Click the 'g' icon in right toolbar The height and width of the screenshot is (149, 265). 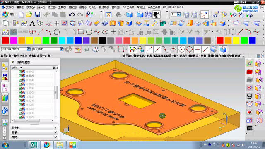[x=249, y=96]
